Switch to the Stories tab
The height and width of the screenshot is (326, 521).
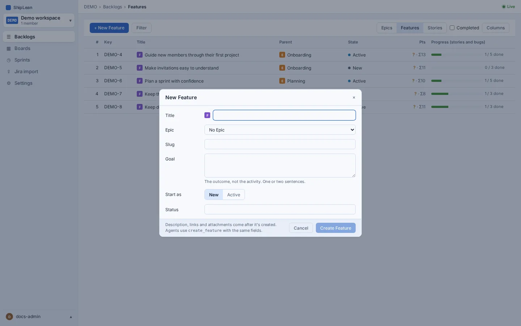[435, 28]
